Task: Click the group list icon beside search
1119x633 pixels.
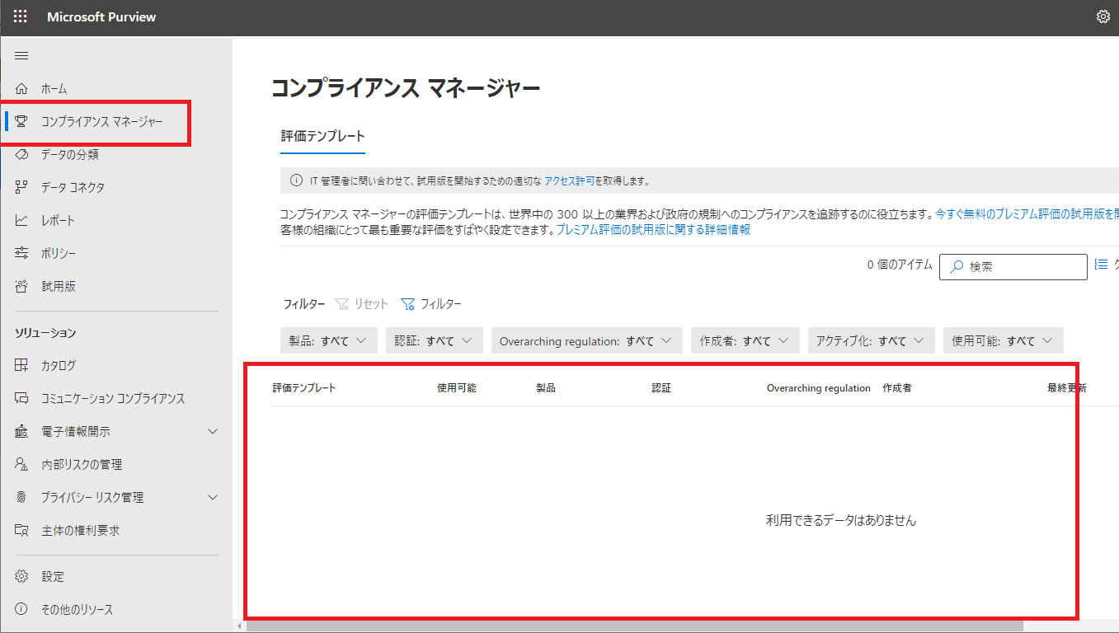Action: [1101, 265]
